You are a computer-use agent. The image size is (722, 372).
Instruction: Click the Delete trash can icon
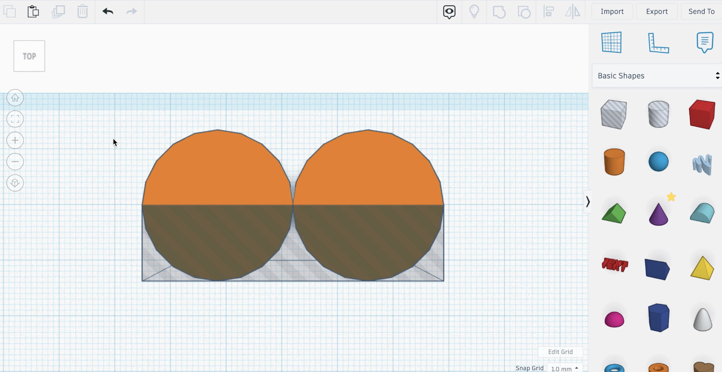[82, 11]
